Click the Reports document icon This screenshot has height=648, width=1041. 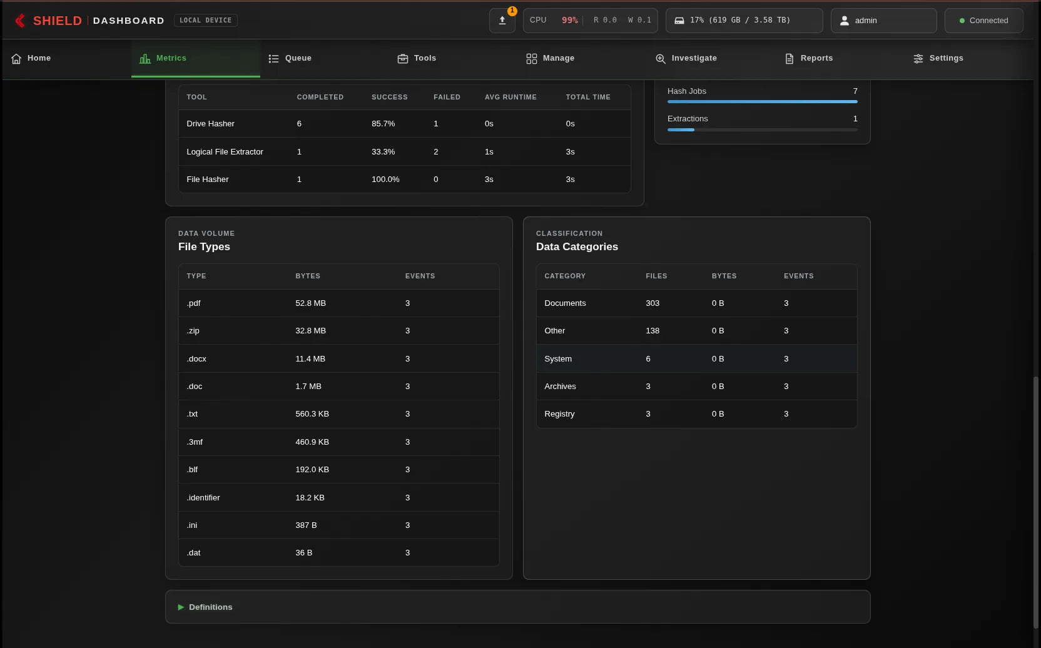[x=789, y=58]
